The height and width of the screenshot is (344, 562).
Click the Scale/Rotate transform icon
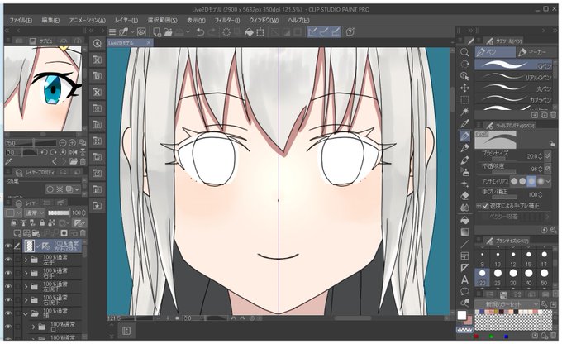tap(260, 32)
